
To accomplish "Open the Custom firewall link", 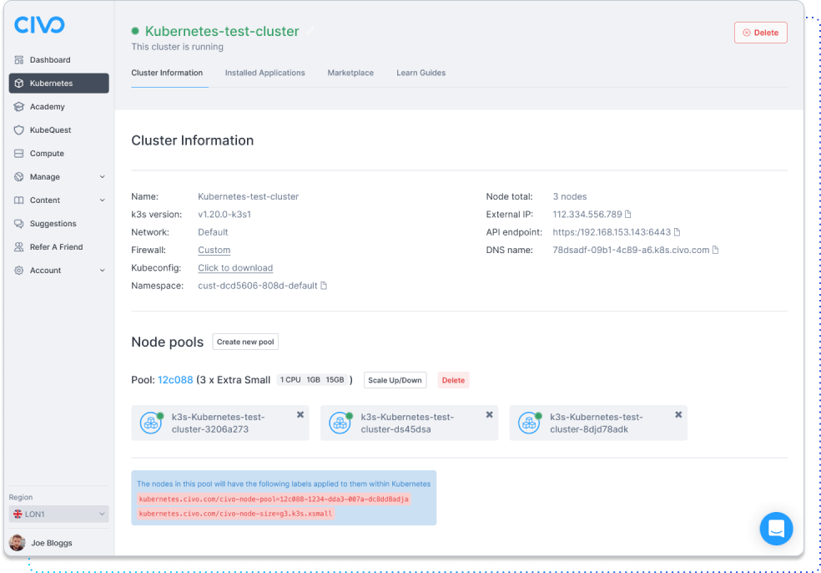I will [x=214, y=250].
